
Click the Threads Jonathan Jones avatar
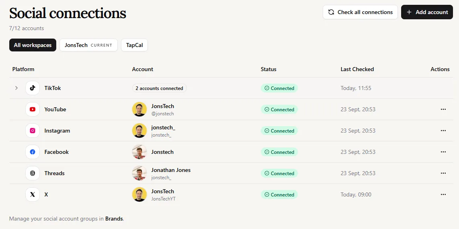(x=139, y=173)
